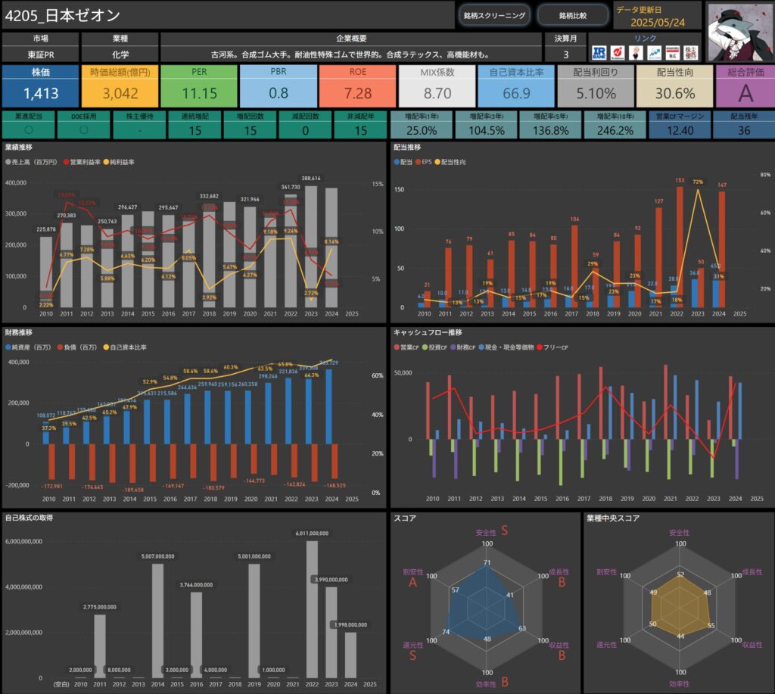775x694 pixels.
Task: Click the 4205_日本ゼオン title
Action: pos(62,15)
